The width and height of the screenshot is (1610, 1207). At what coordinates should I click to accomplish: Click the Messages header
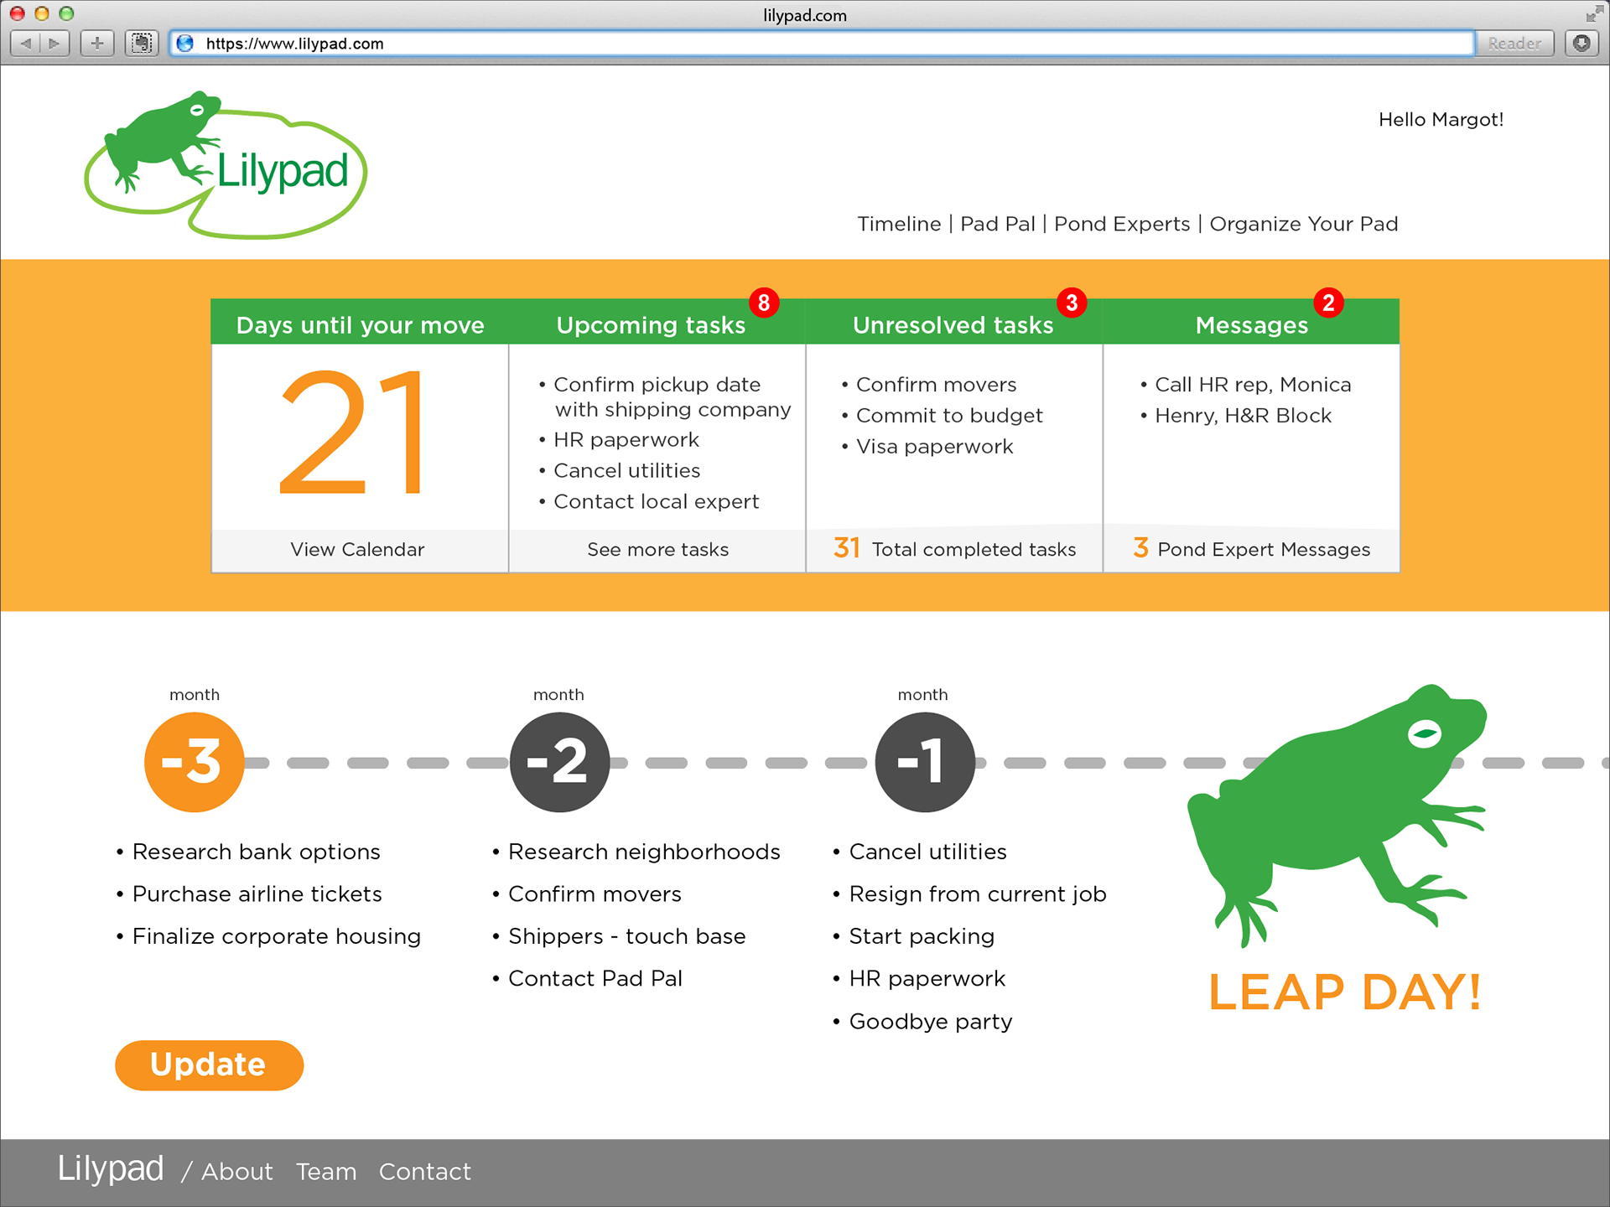pos(1252,325)
